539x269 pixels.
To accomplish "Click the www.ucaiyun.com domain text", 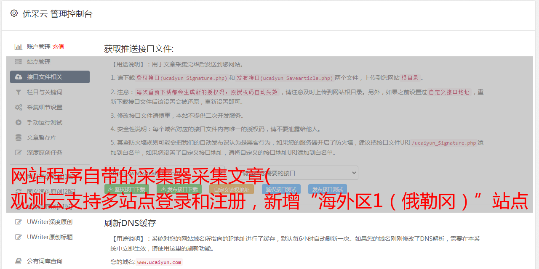I will pos(159,262).
